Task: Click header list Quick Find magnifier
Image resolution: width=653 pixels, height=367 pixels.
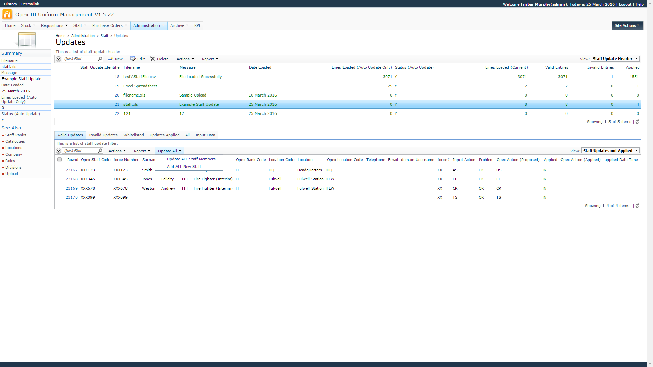Action: pyautogui.click(x=100, y=59)
